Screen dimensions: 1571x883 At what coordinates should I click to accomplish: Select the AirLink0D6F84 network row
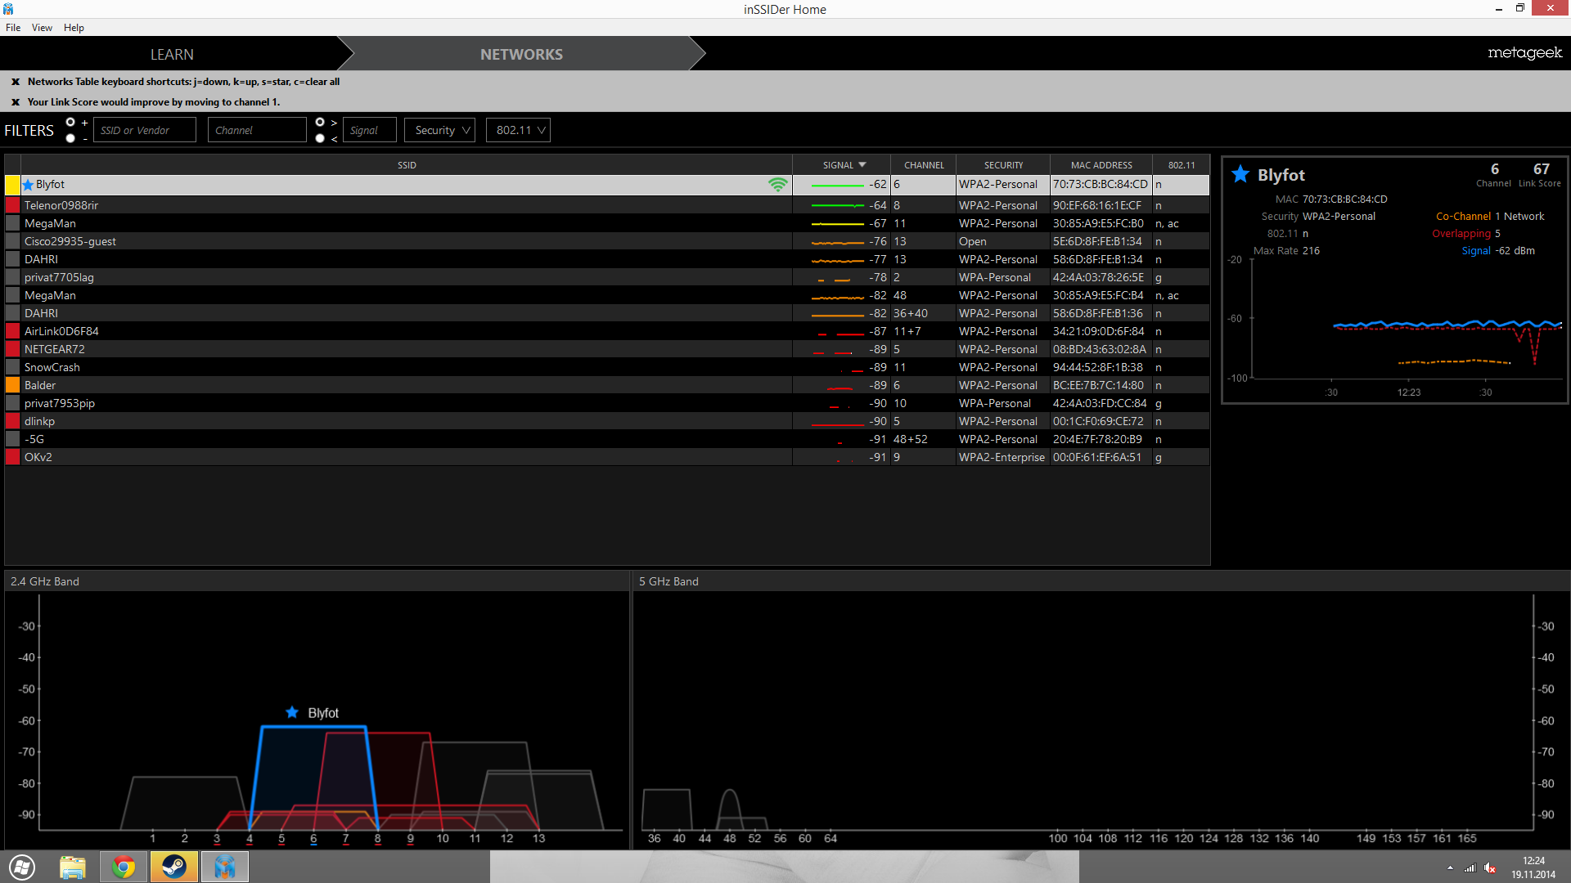pos(607,331)
